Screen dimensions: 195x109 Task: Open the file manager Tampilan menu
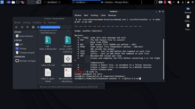pos(37,22)
